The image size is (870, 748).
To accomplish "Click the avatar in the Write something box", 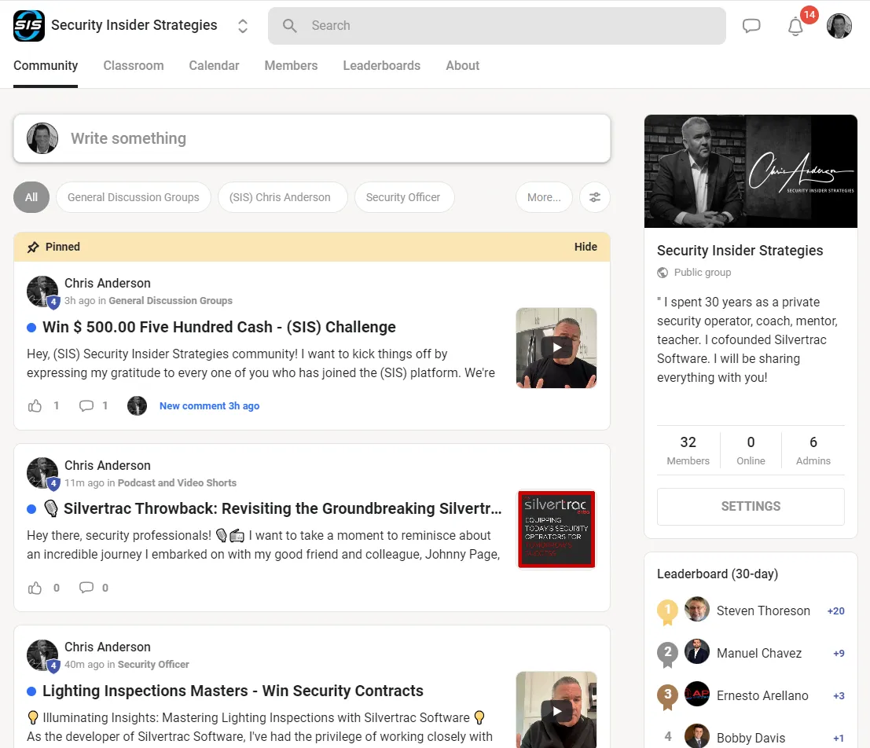I will tap(42, 138).
